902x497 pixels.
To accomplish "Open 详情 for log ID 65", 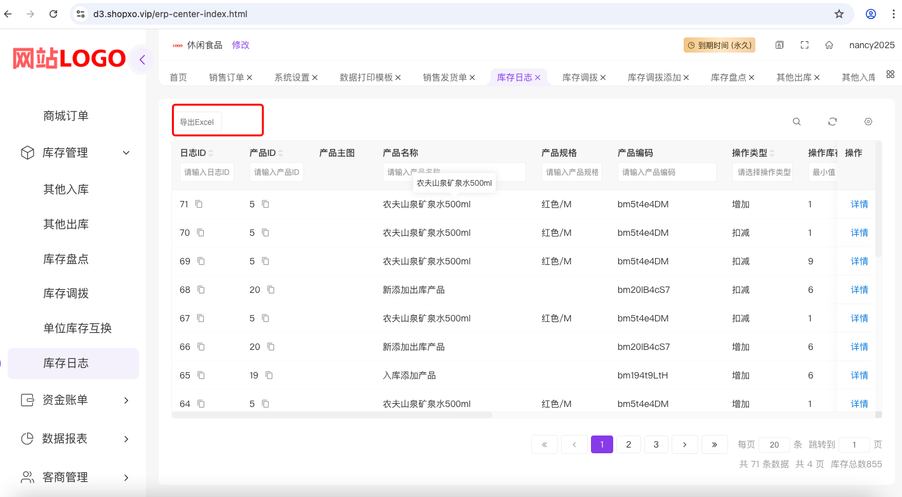I will (x=859, y=375).
